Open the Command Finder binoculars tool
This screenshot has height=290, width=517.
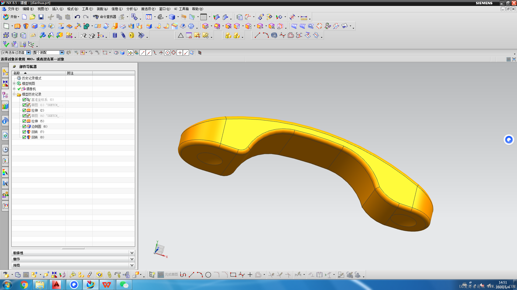tap(96, 17)
